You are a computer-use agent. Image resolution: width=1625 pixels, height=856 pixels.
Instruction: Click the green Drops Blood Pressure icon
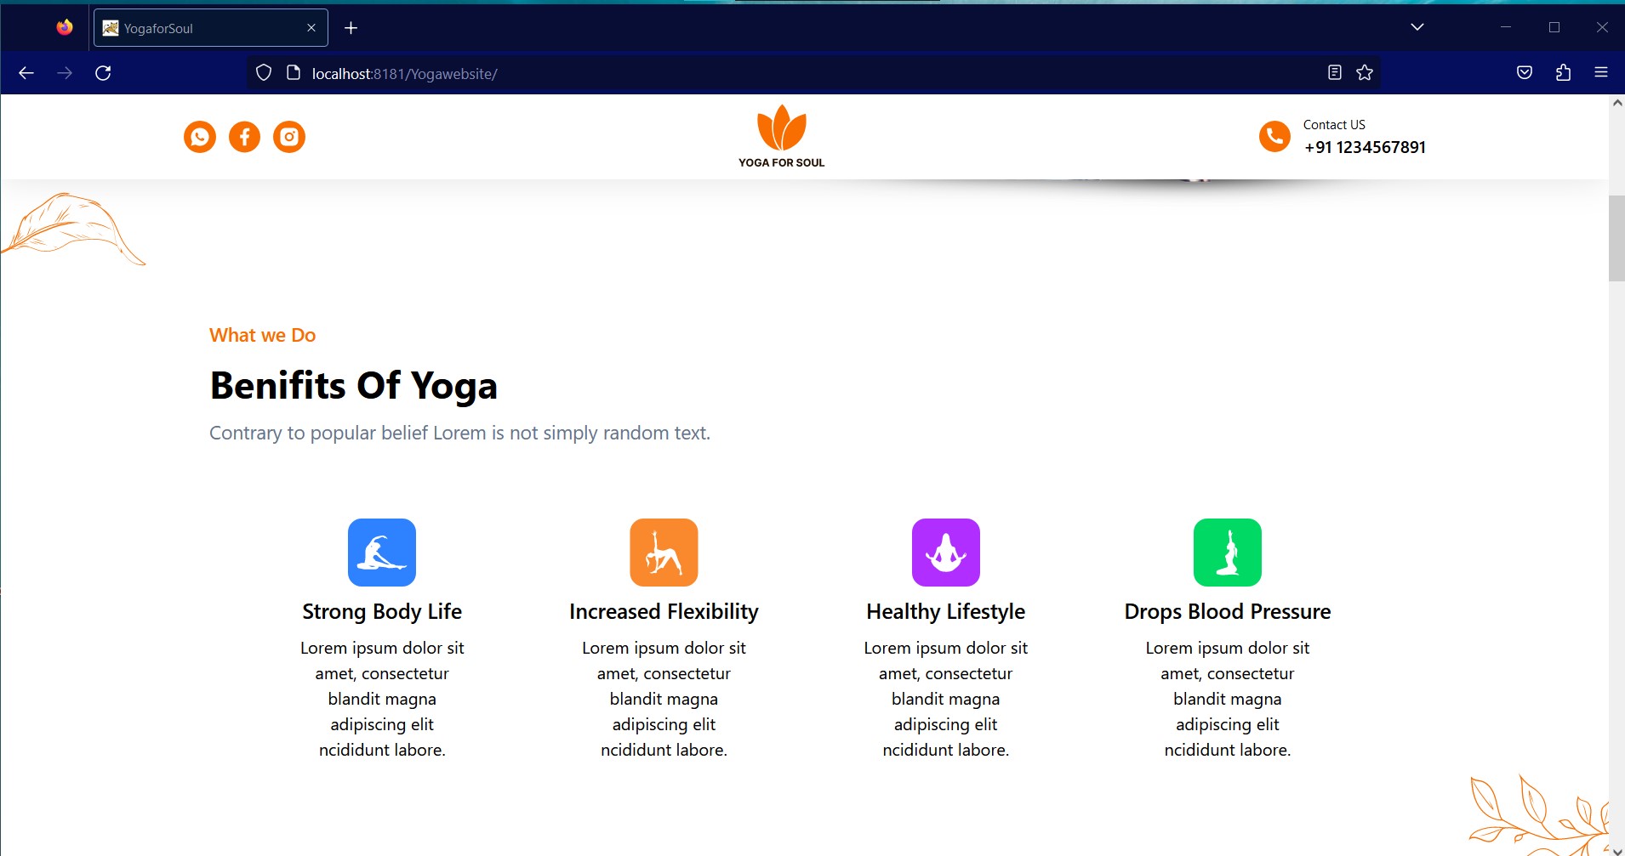[1228, 553]
